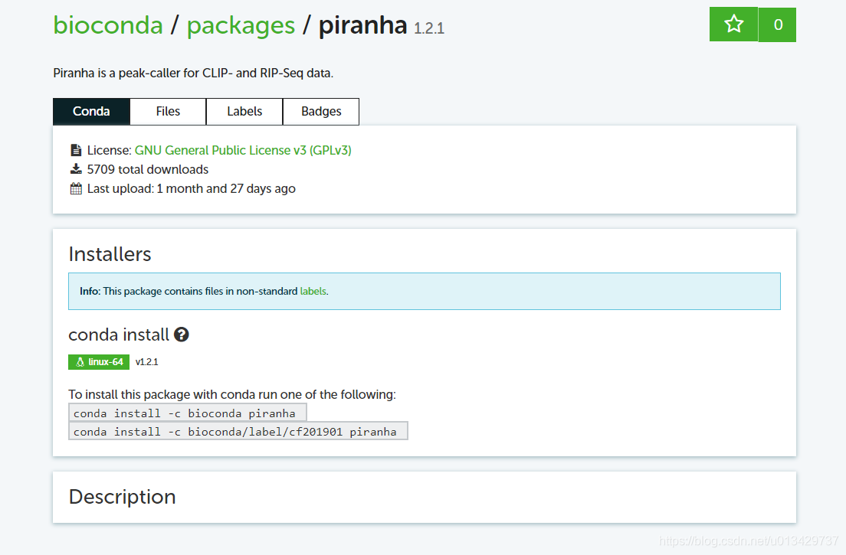Switch to the Labels tab

(x=244, y=112)
